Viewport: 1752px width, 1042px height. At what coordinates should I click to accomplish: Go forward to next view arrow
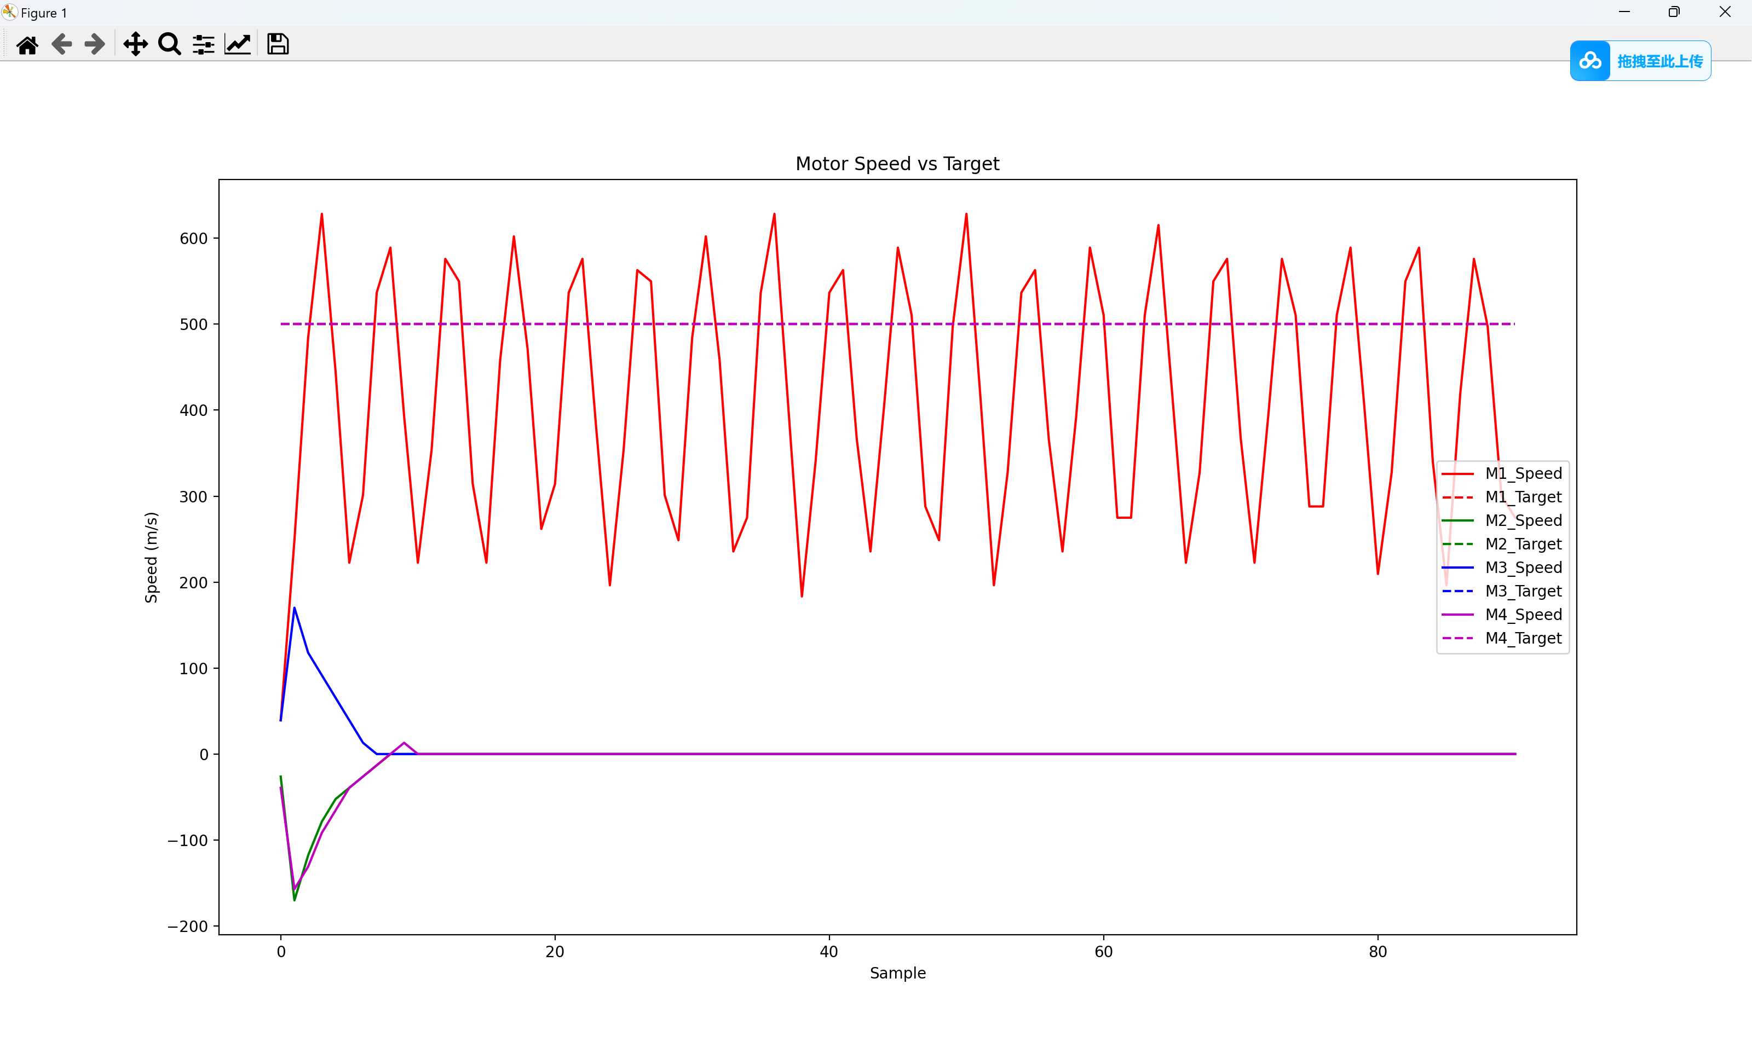pos(94,44)
